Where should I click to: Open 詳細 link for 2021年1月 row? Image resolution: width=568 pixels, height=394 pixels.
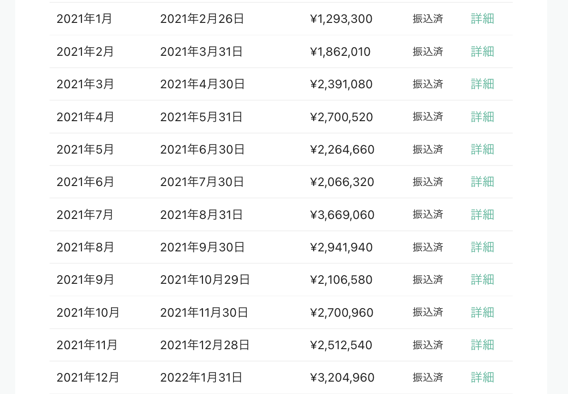(x=482, y=19)
